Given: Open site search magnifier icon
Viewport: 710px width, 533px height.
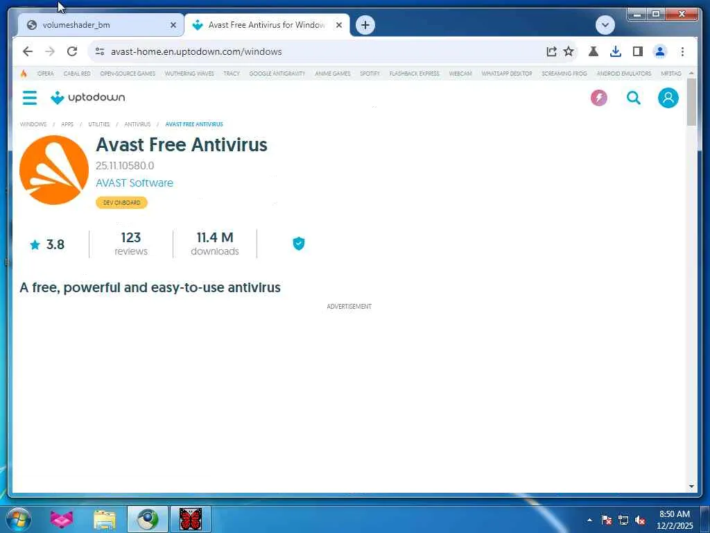Looking at the screenshot, I should pos(634,97).
